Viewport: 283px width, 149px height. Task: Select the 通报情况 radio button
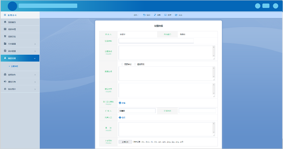[x=135, y=64]
